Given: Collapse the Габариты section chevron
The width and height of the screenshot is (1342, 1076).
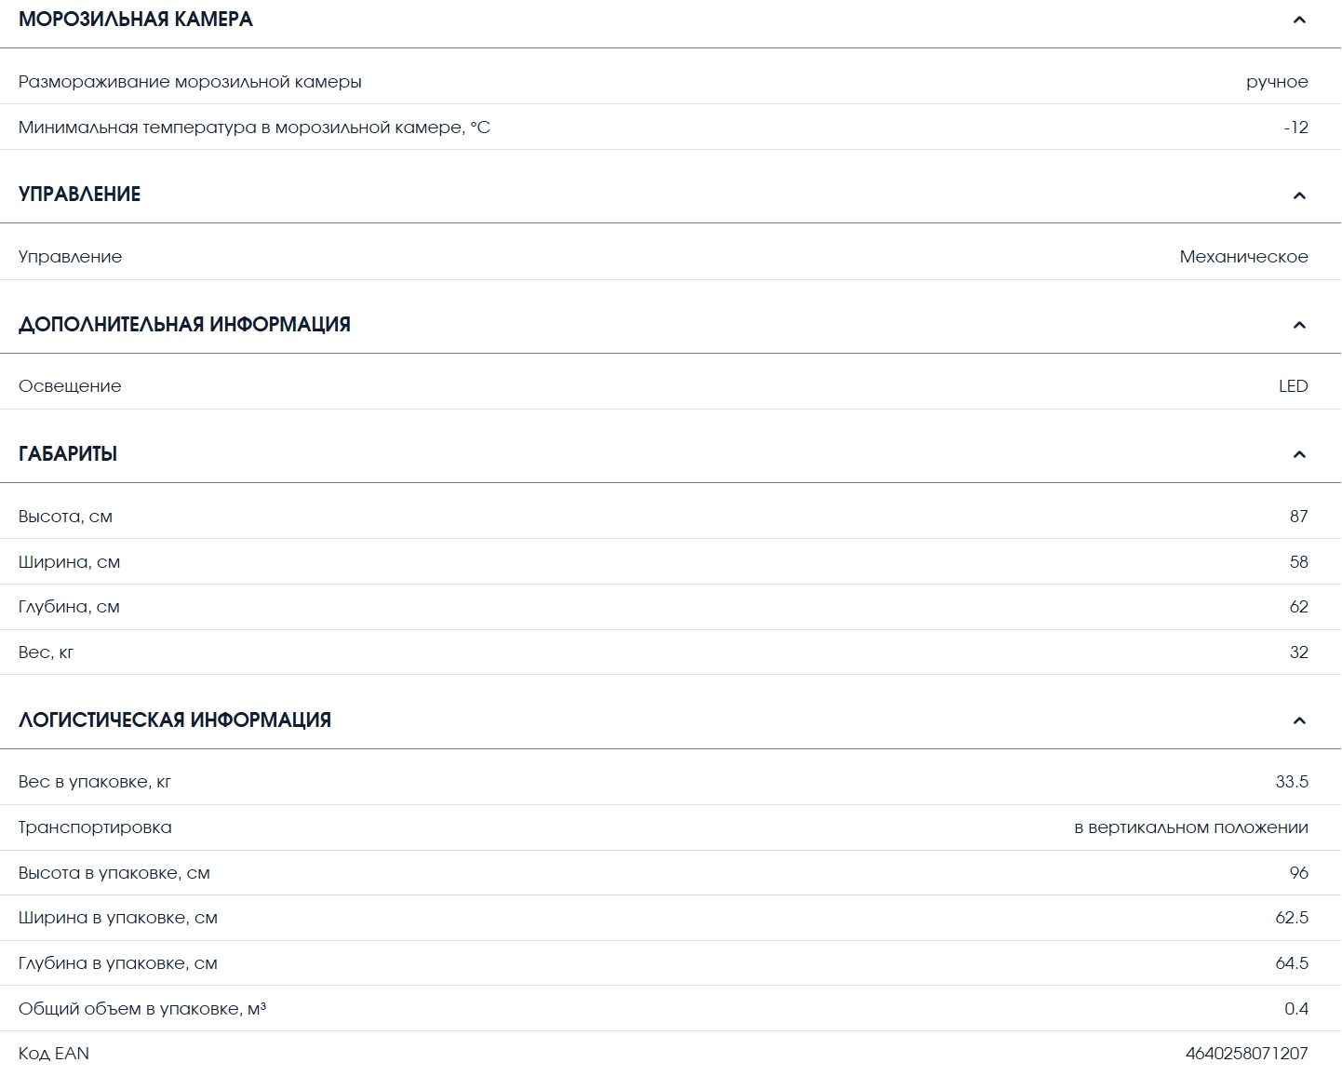Looking at the screenshot, I should coord(1299,454).
